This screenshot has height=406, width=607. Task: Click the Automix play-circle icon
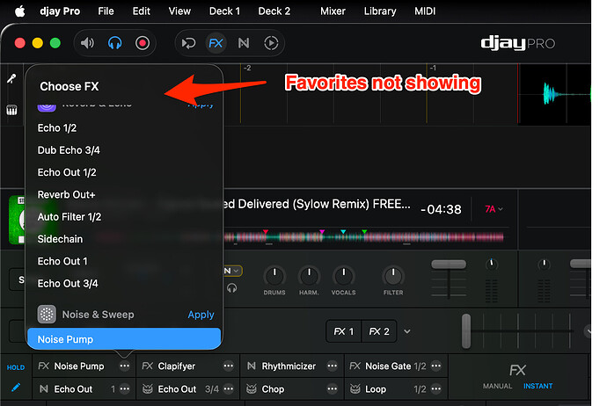[x=271, y=42]
